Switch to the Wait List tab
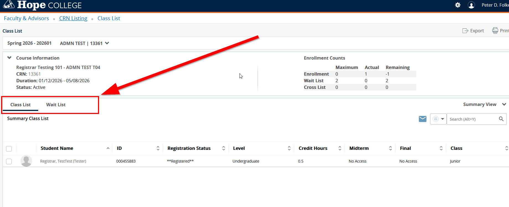 click(x=56, y=105)
